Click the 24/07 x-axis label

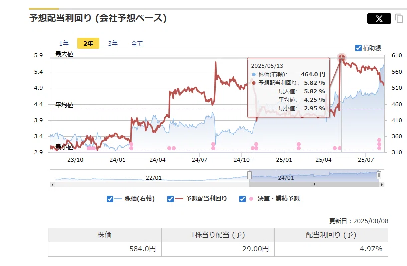tap(200, 160)
